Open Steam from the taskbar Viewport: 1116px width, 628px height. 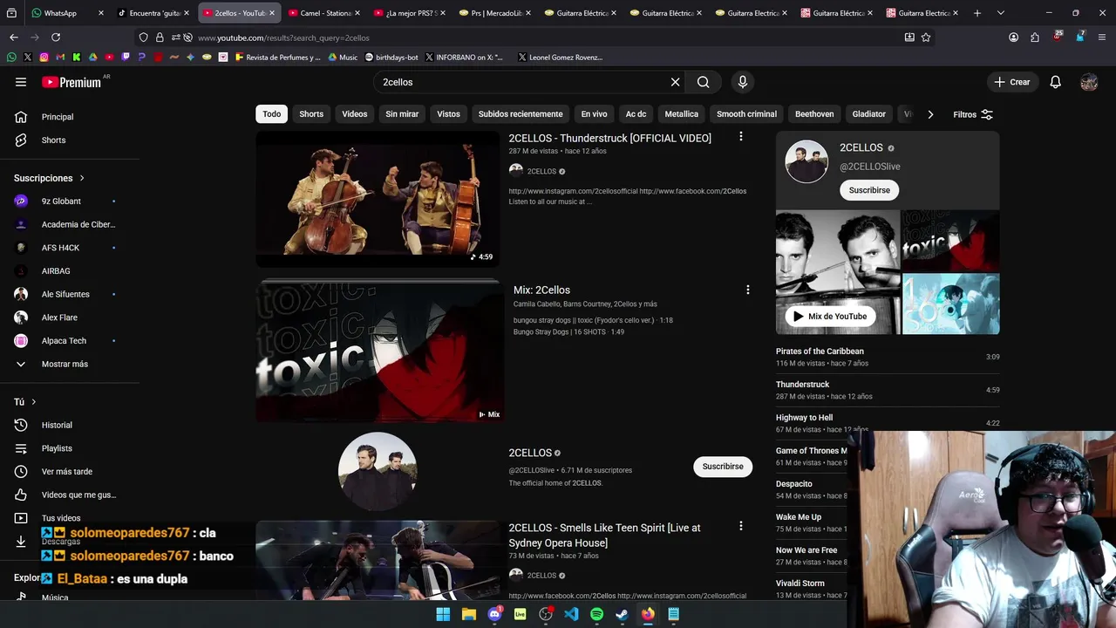(x=622, y=614)
